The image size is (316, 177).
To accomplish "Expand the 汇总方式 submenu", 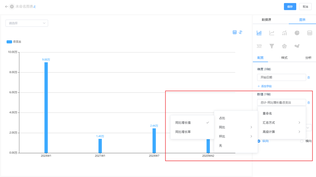I will 281,123.
